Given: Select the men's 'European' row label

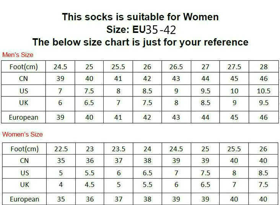Looking at the screenshot, I should [x=24, y=117].
